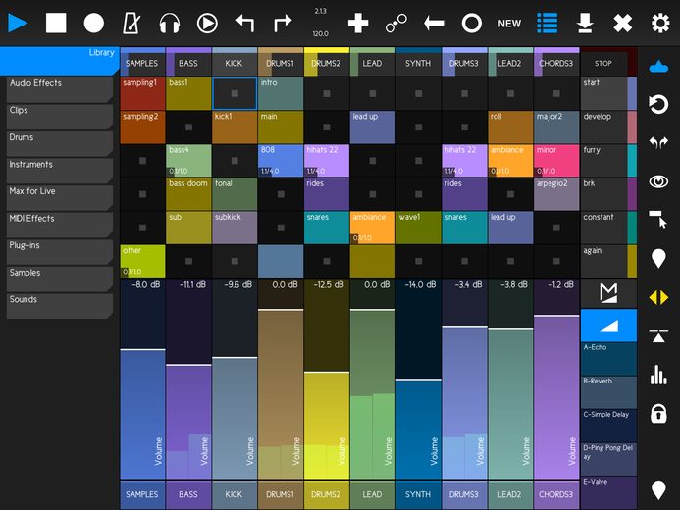The height and width of the screenshot is (510, 680).
Task: Open the Library tab
Action: pos(60,61)
